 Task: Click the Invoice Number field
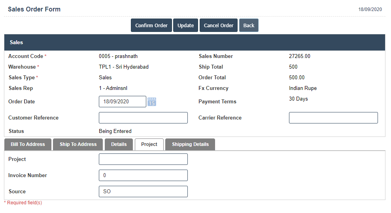coord(143,176)
